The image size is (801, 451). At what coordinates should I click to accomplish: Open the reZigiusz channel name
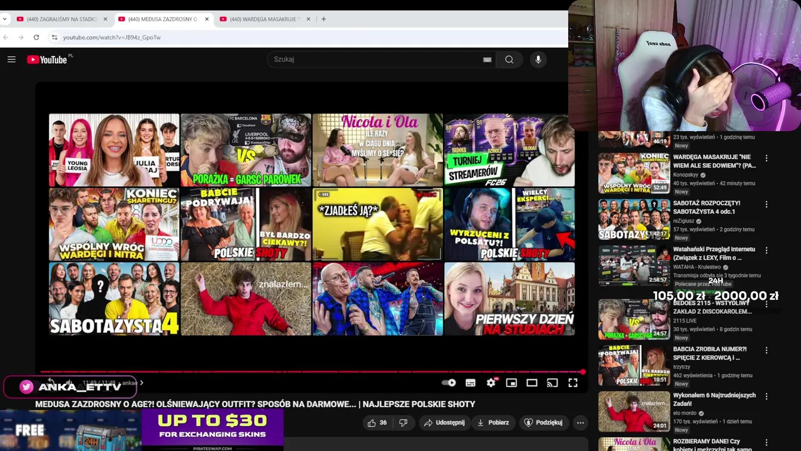click(x=684, y=221)
